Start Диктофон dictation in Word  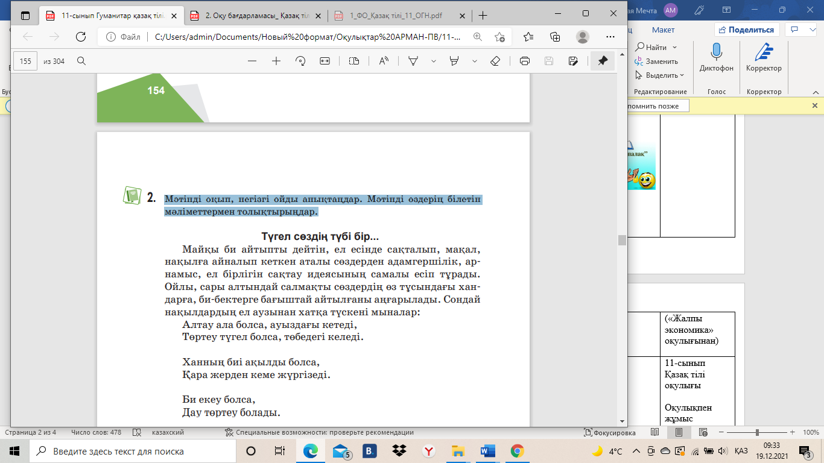click(717, 57)
